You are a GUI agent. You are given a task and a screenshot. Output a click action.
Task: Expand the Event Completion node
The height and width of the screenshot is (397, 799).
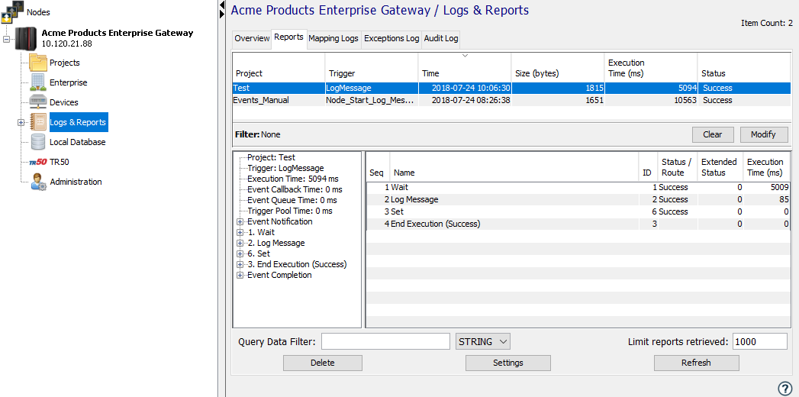coord(240,275)
